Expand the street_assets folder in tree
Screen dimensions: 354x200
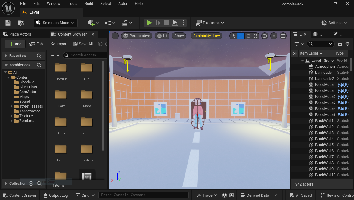click(x=12, y=106)
